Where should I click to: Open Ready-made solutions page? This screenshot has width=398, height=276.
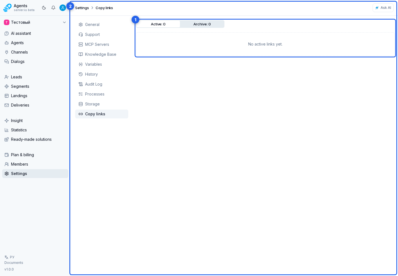pos(35,139)
